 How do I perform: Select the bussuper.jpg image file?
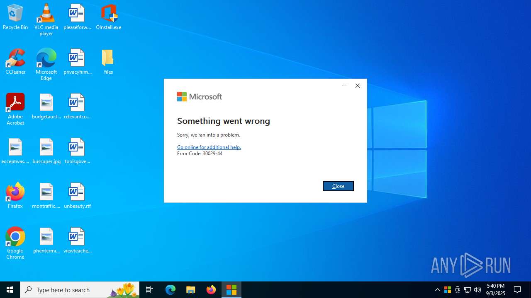coord(46,151)
